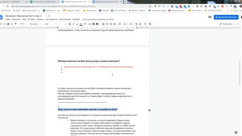Open the Facebook bookmark
This screenshot has height=136, width=242.
[104, 11]
